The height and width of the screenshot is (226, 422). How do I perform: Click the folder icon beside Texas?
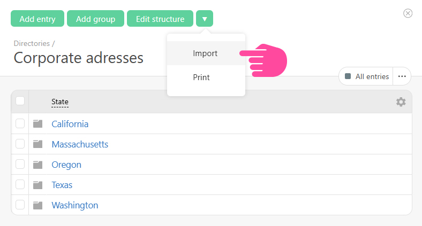(x=37, y=185)
